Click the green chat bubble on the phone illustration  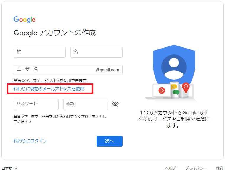click(176, 92)
